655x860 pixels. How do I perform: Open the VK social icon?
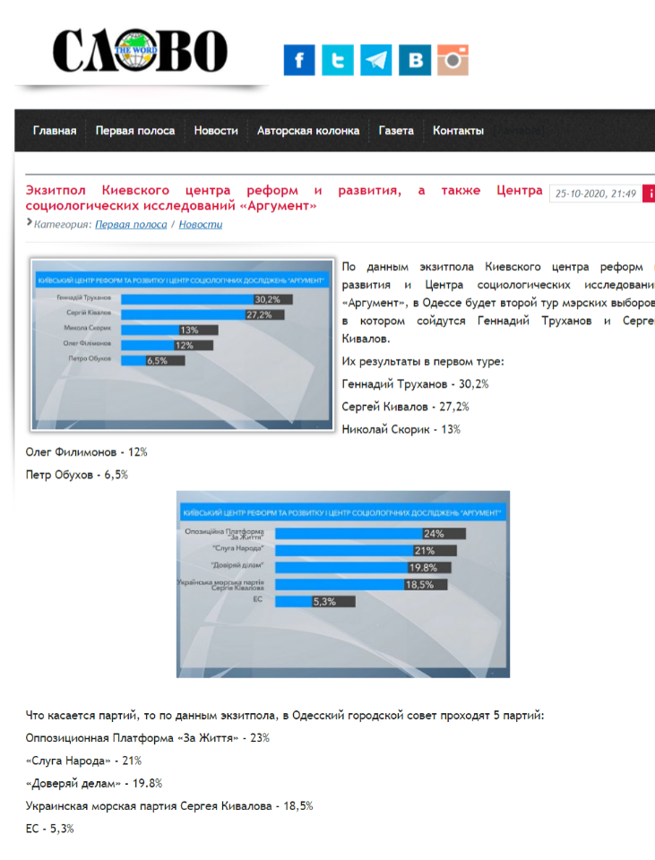point(415,60)
